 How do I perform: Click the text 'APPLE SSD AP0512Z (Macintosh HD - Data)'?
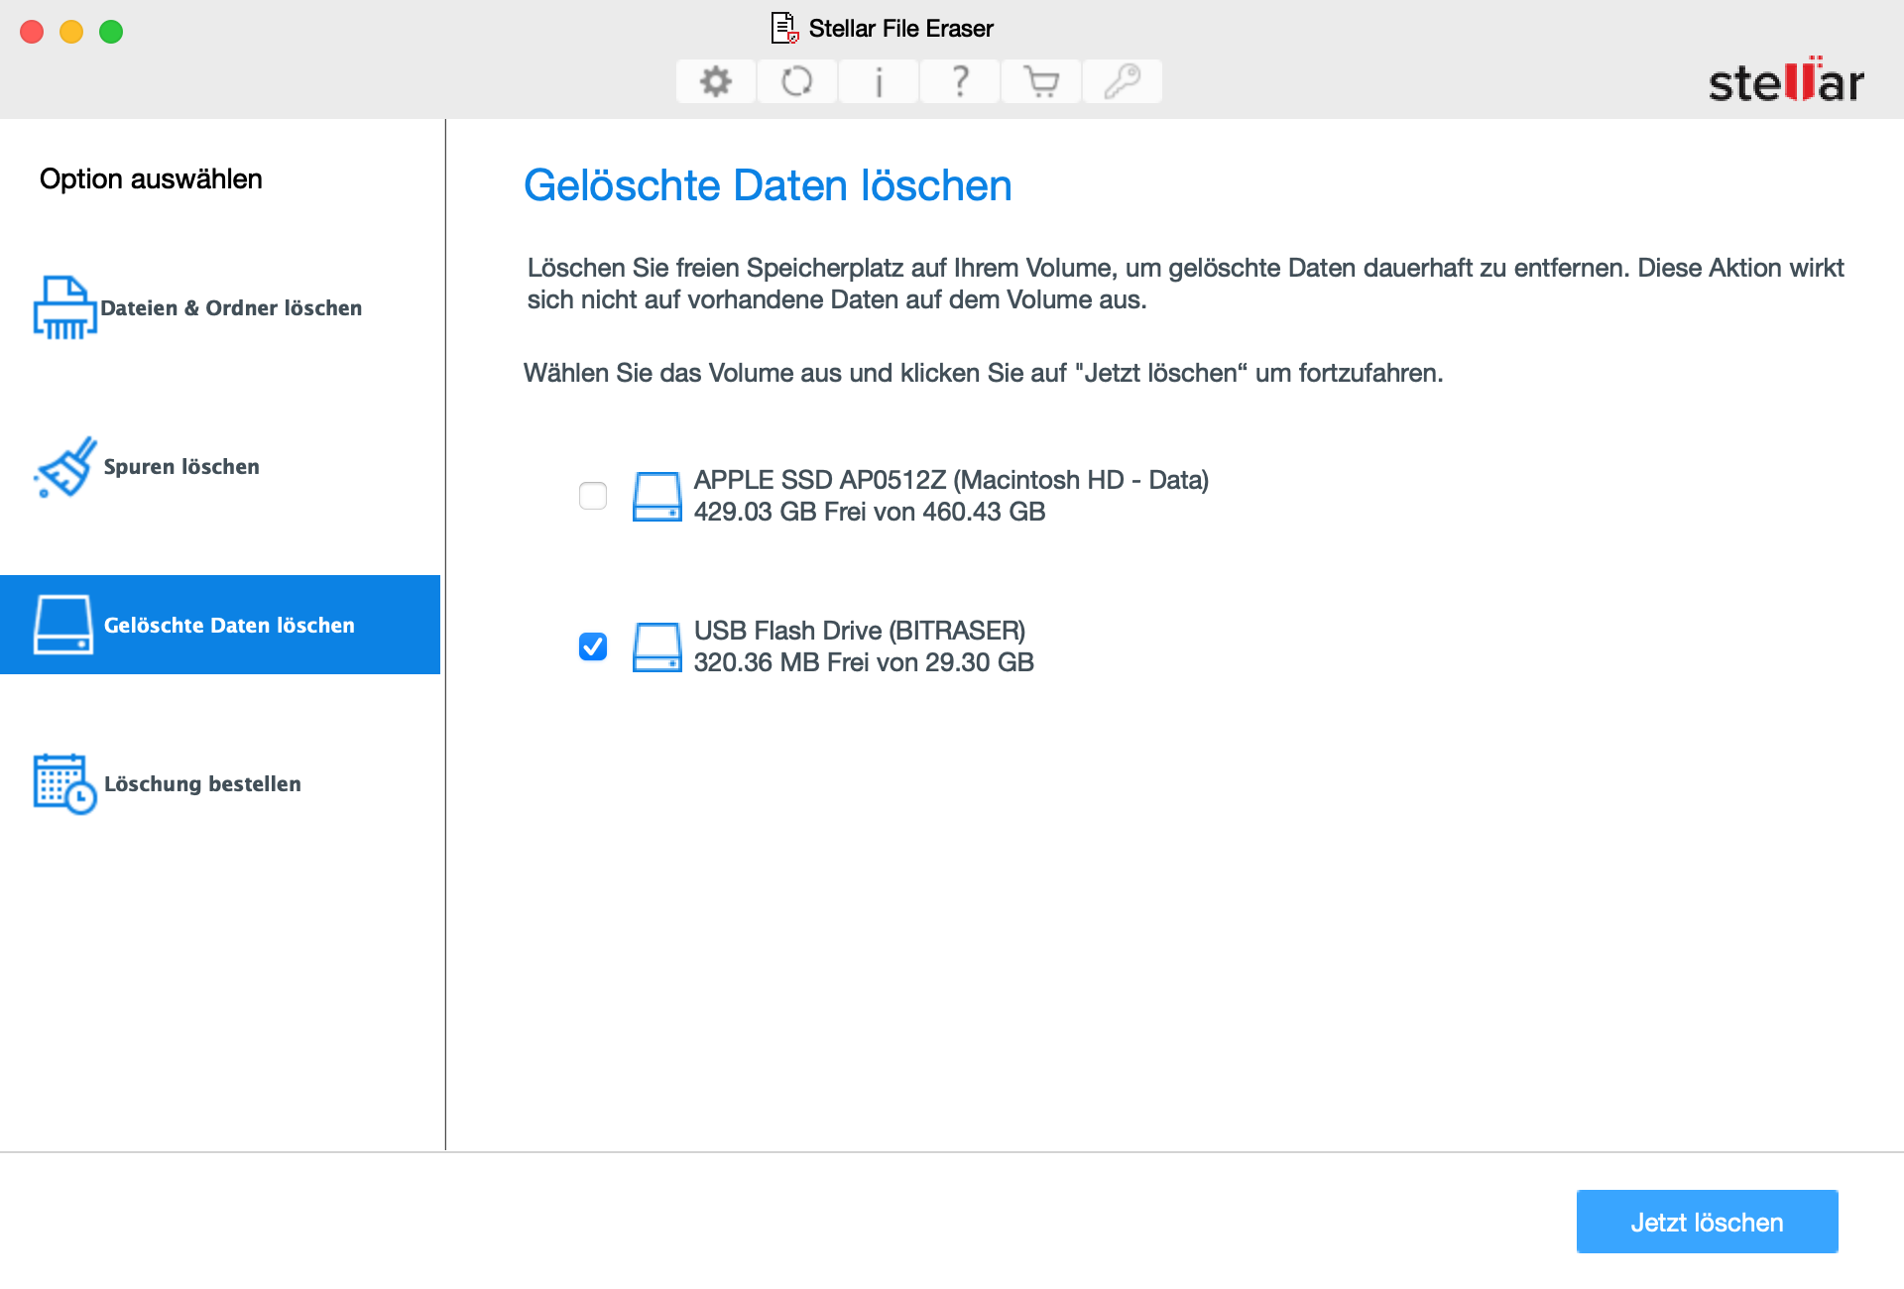(951, 480)
